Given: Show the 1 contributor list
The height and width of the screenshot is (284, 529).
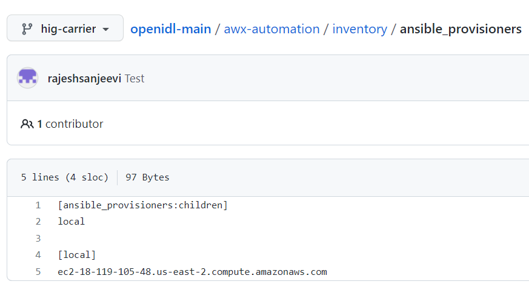Looking at the screenshot, I should pyautogui.click(x=70, y=124).
